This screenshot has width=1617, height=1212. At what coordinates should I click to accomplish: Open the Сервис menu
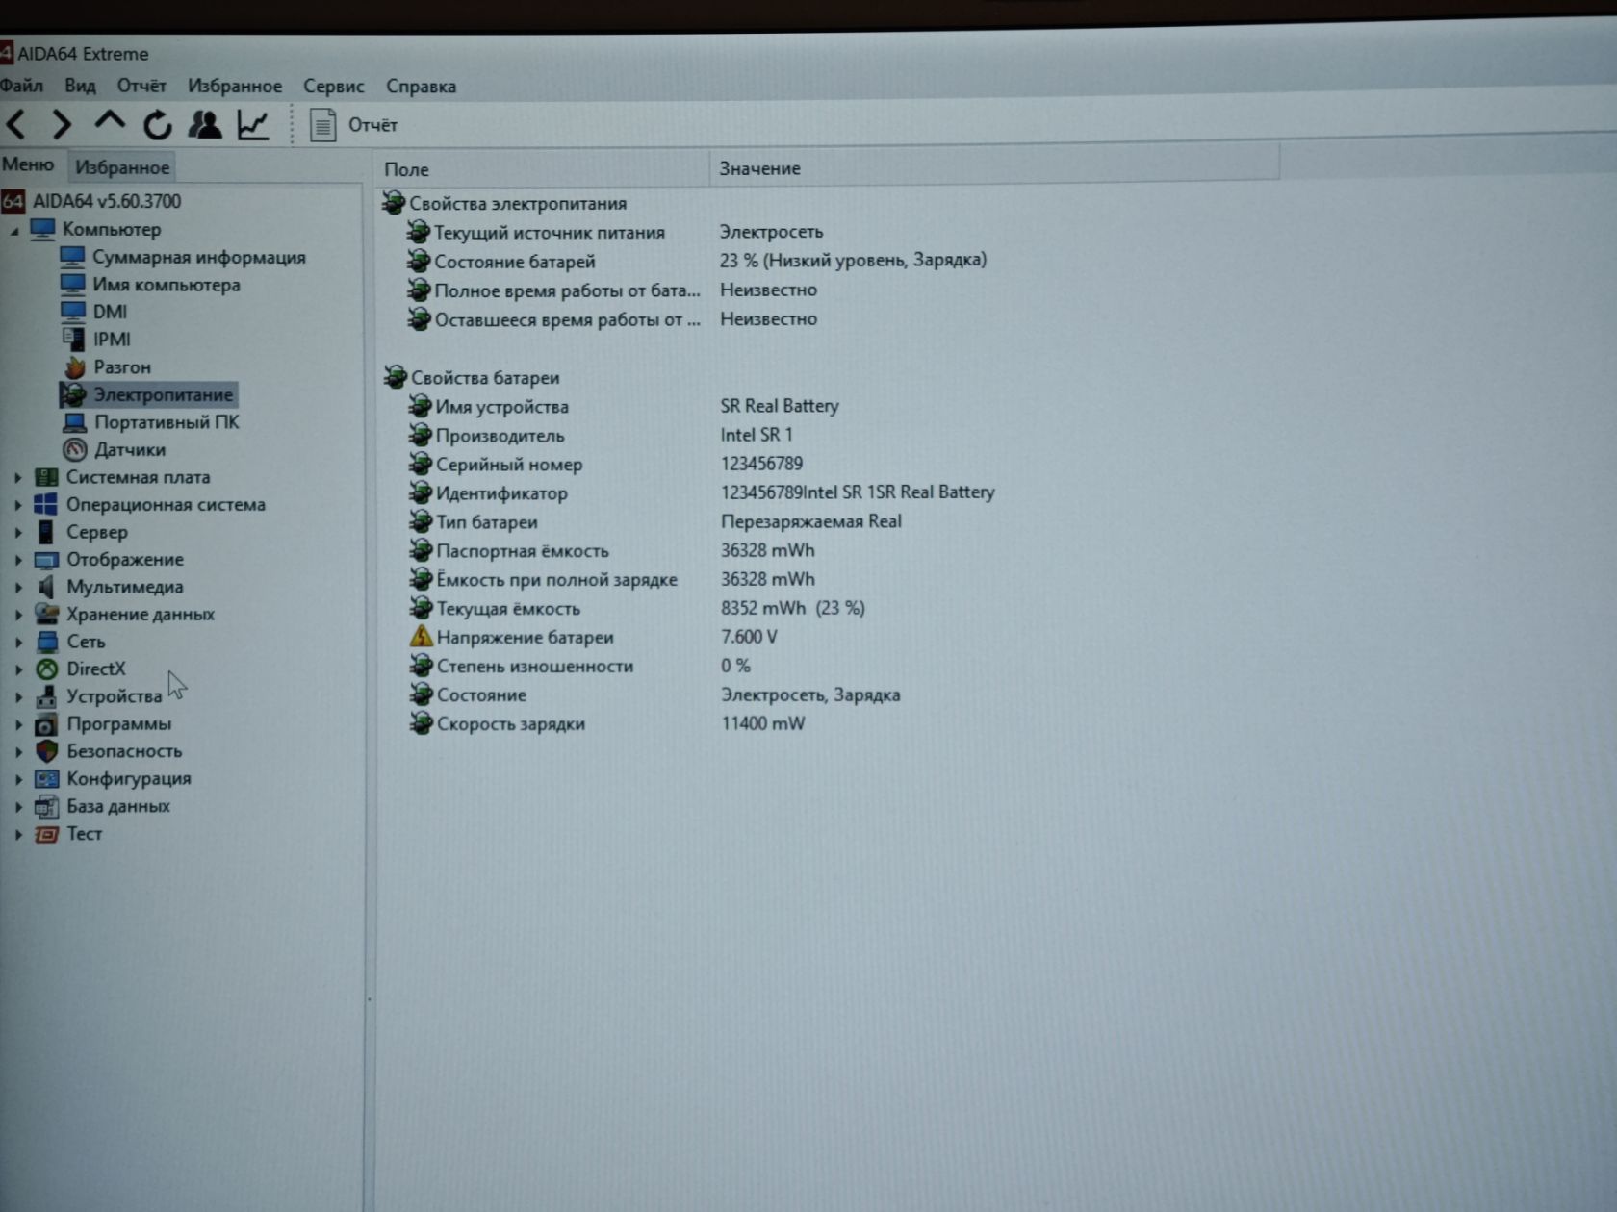(333, 86)
